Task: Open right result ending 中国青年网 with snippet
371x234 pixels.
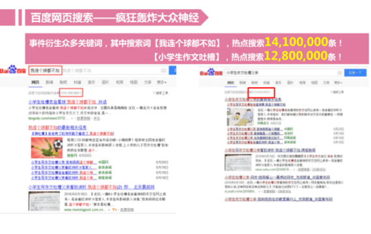Action: [277, 177]
